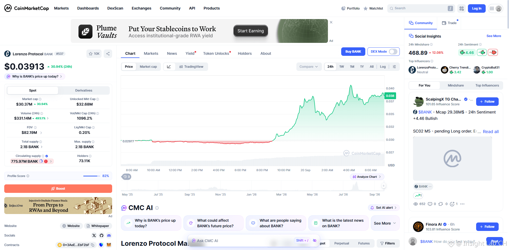Open chart settings sliders icon
This screenshot has width=509, height=250.
(x=394, y=67)
